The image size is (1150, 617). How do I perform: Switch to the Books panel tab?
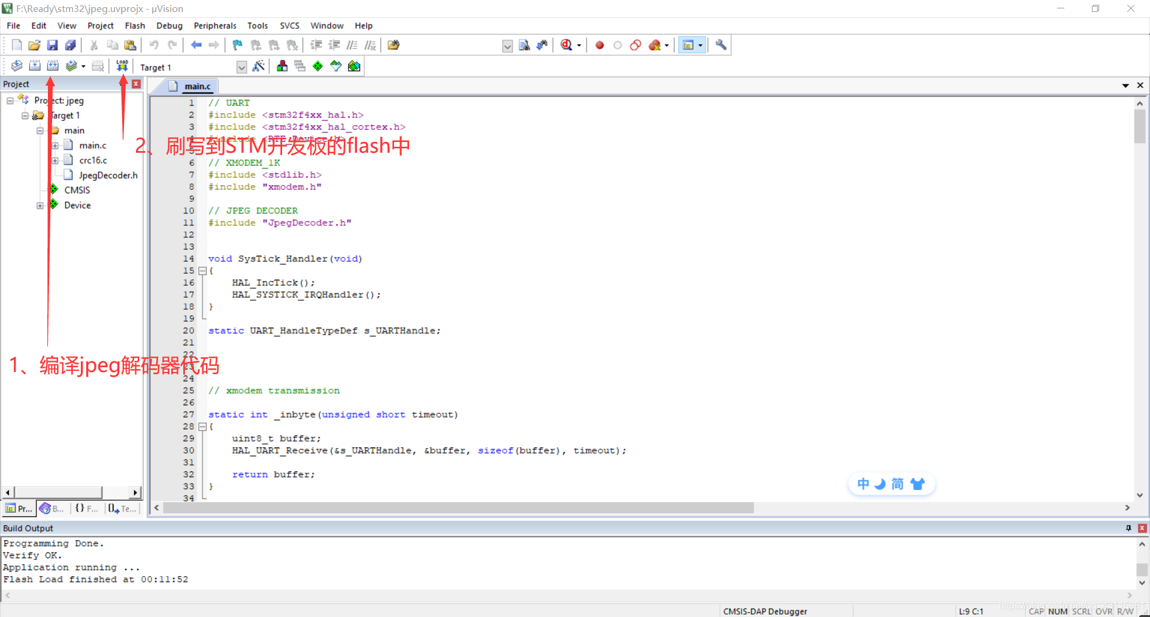[x=52, y=509]
